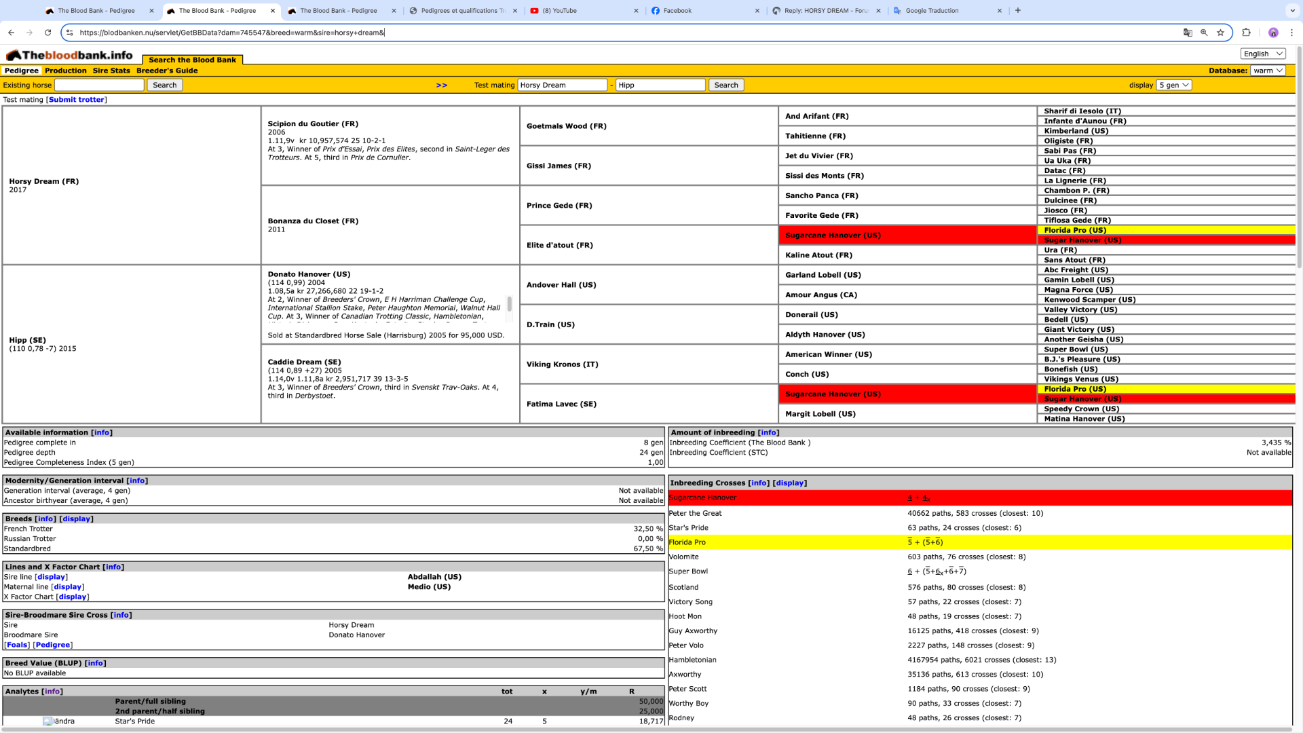
Task: Click info link in Breed Value (BLUP)
Action: pos(96,664)
